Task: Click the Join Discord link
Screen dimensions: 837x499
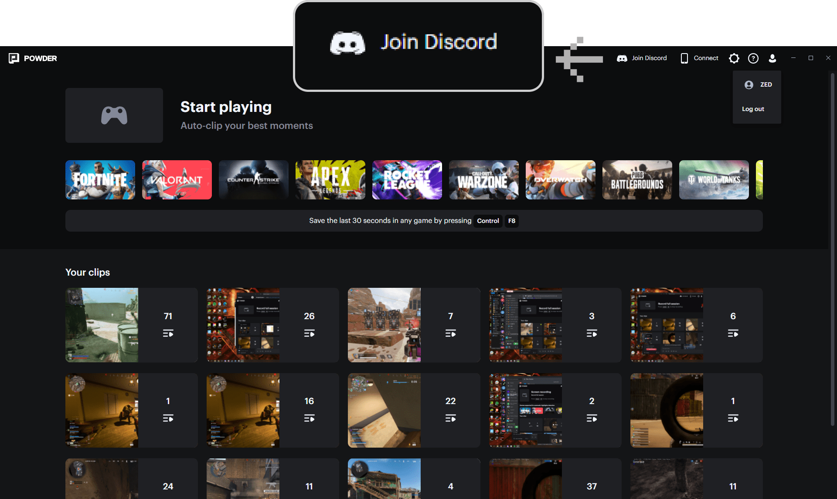Action: [x=649, y=58]
